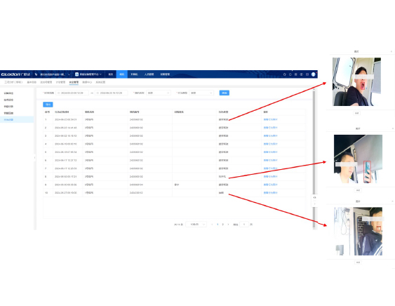Expand the 行为类型 filter dropdown

pyautogui.click(x=201, y=93)
